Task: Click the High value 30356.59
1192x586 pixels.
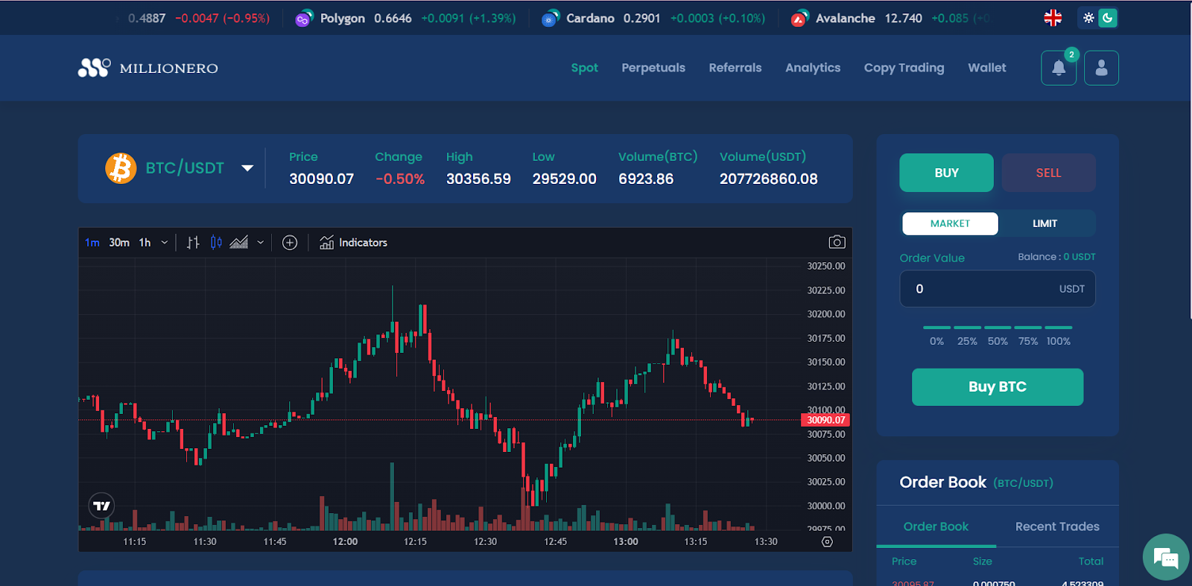Action: pyautogui.click(x=478, y=179)
